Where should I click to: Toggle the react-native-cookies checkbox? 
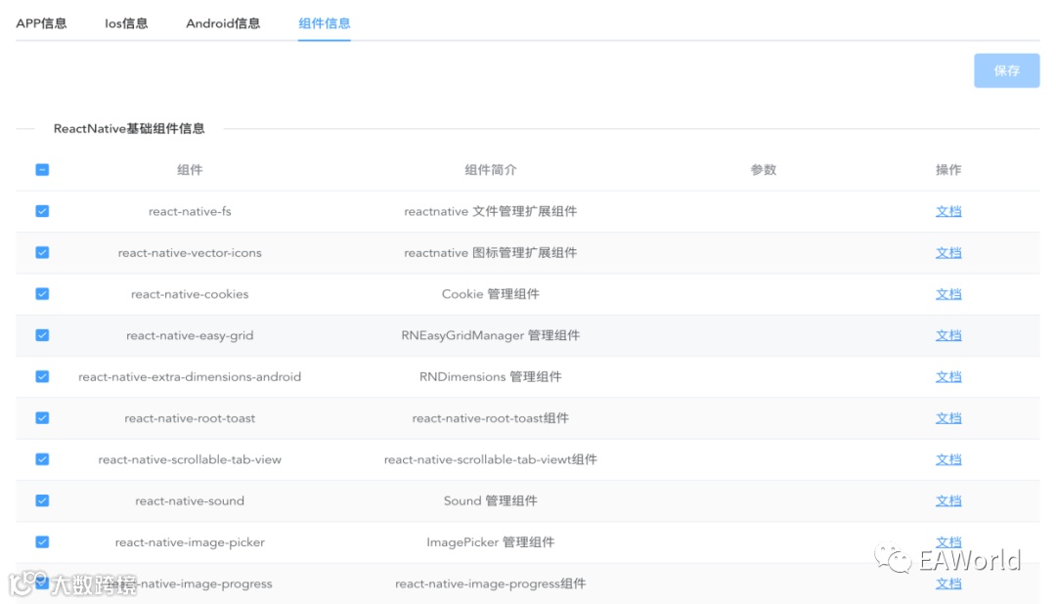pyautogui.click(x=42, y=294)
